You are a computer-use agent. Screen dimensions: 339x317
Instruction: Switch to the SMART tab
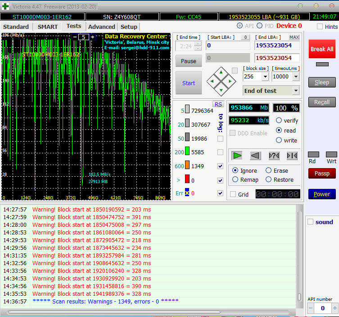(x=47, y=27)
